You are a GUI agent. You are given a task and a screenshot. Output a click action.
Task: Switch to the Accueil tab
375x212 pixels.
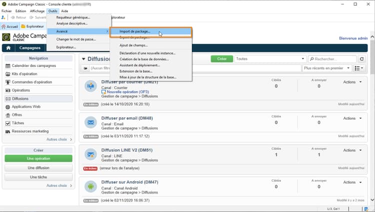coord(9,26)
